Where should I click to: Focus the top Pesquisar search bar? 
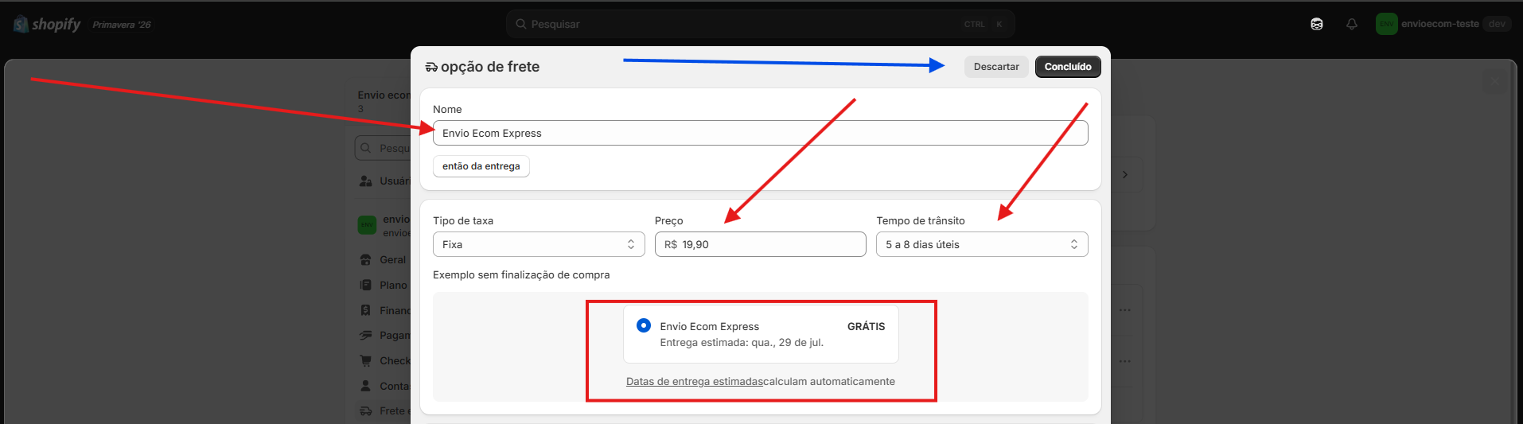[x=761, y=24]
